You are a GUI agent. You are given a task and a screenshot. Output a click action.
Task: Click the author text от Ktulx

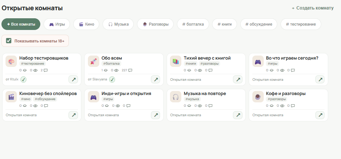(12, 79)
